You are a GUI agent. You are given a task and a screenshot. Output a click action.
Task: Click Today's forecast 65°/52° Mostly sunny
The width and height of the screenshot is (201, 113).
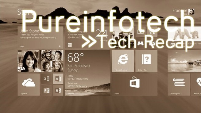pos(78,77)
